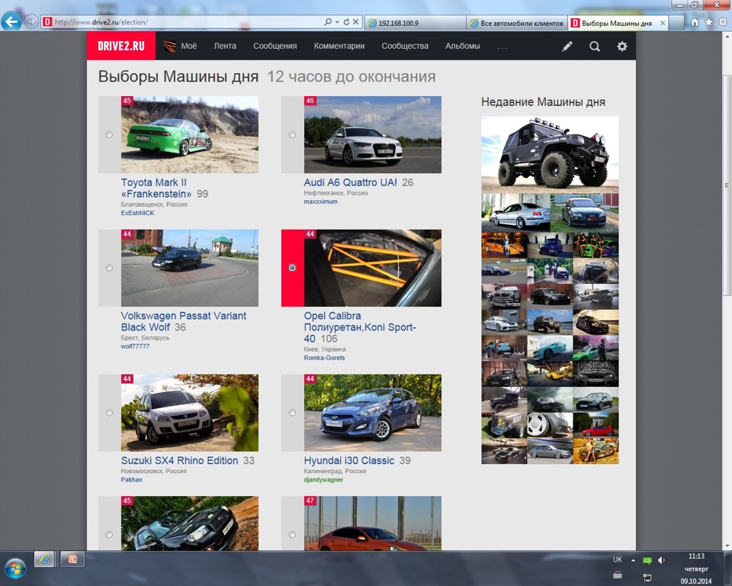
Task: Open DRIVE2 settings gear in site header
Action: pyautogui.click(x=622, y=47)
